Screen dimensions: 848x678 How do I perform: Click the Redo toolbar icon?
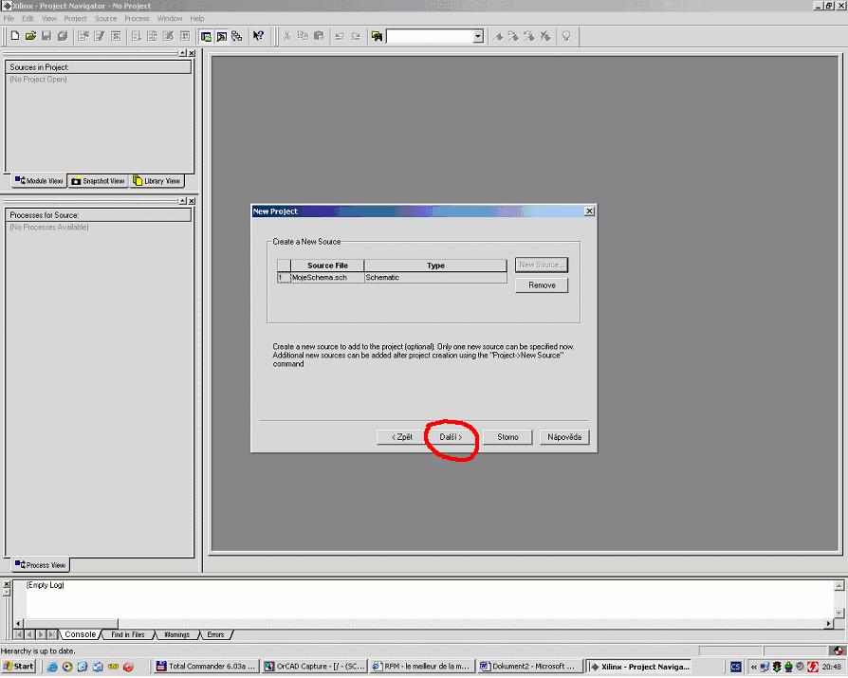[x=356, y=36]
